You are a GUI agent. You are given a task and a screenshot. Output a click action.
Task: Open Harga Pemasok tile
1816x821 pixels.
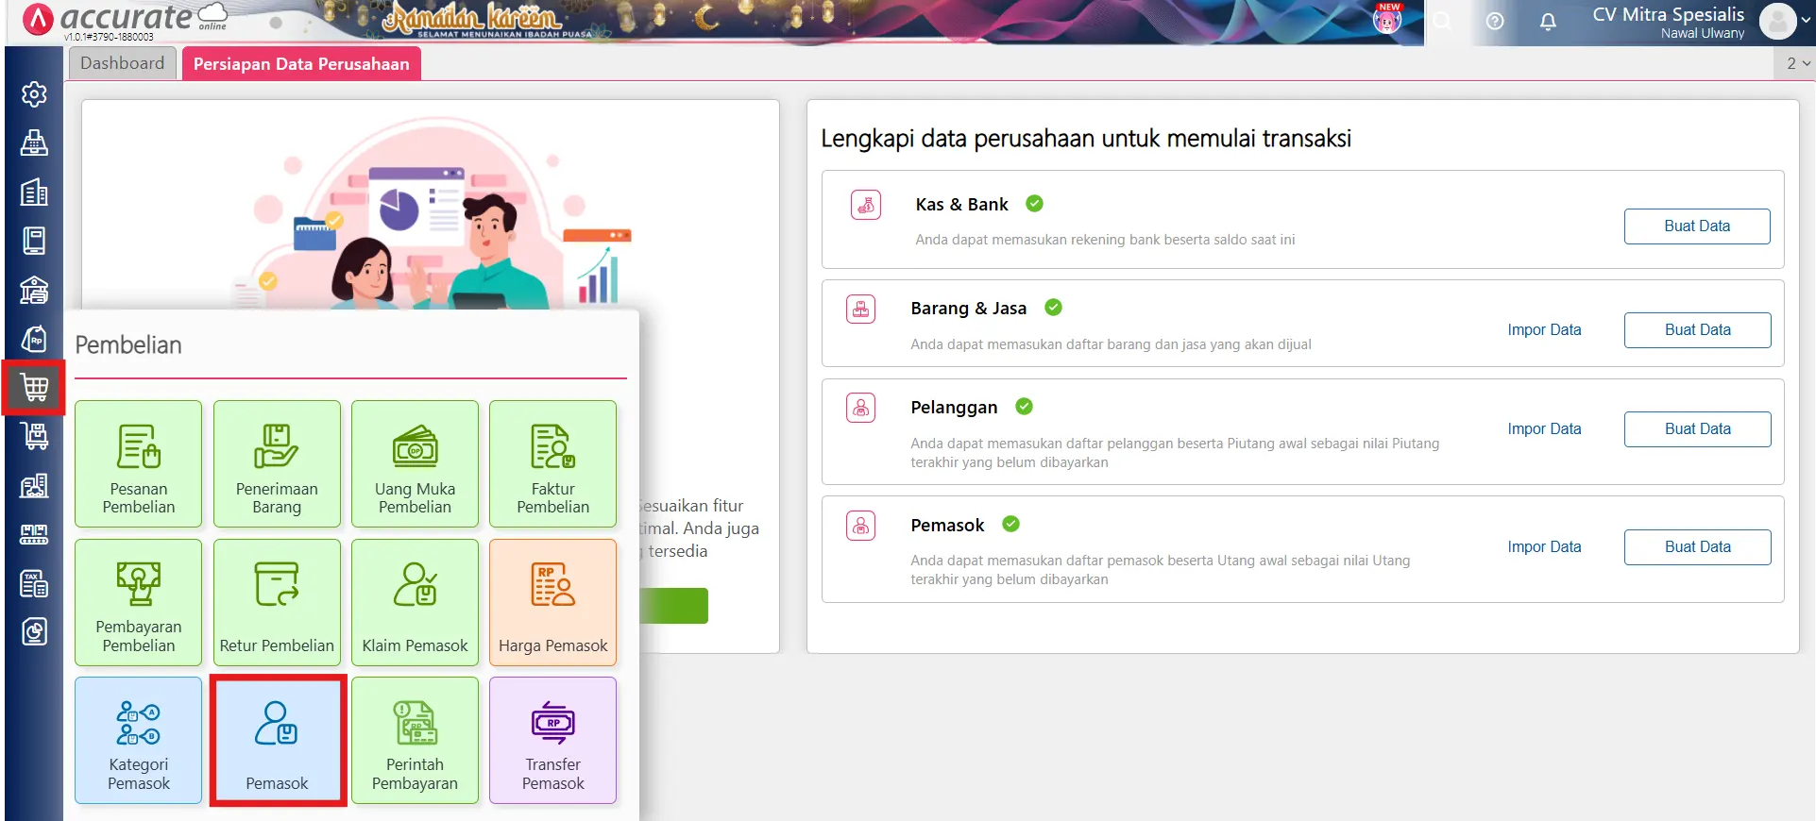click(x=553, y=602)
